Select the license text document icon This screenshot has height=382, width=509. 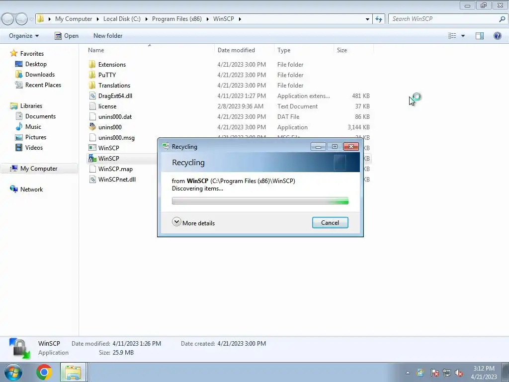tap(92, 106)
